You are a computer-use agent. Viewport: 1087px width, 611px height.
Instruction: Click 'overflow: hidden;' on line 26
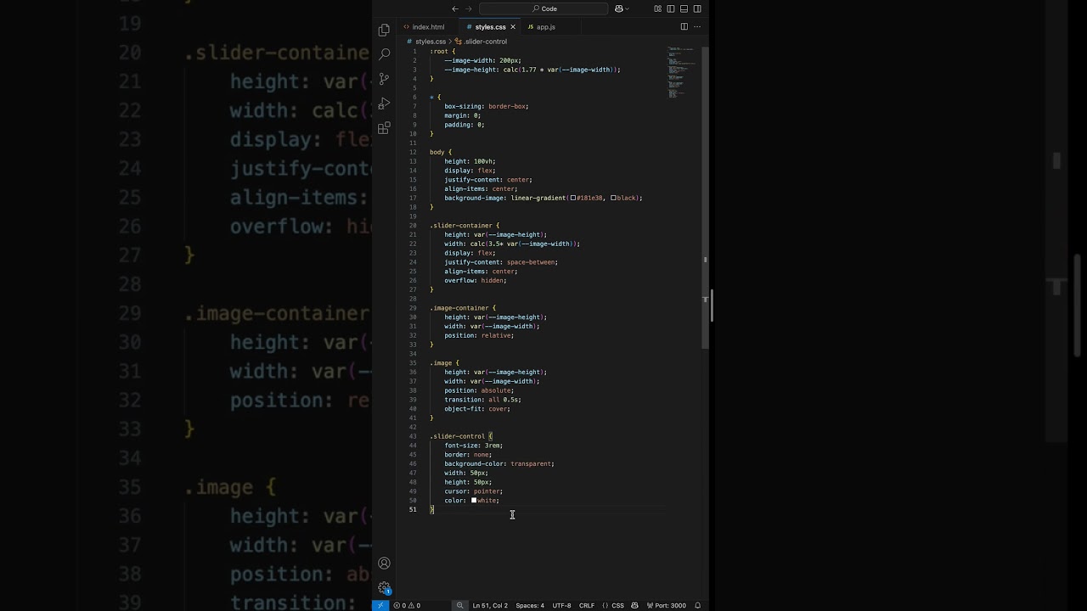click(x=476, y=281)
